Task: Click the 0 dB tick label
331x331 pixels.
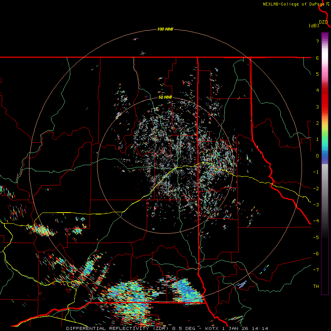Action: click(317, 156)
